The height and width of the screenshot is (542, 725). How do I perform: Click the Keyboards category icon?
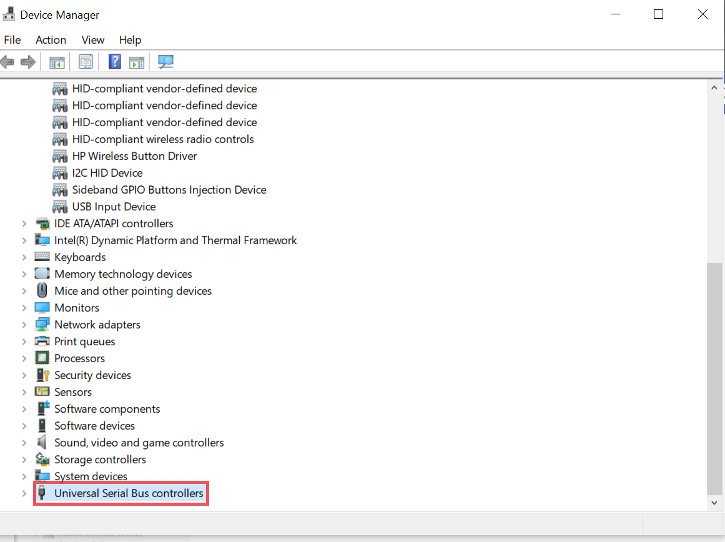click(x=42, y=257)
